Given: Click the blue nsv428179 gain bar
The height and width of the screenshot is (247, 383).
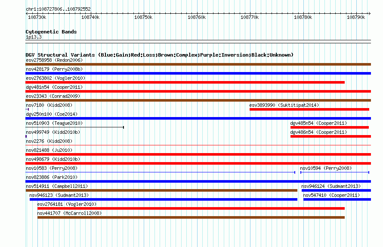Looking at the screenshot, I should pos(198,73).
